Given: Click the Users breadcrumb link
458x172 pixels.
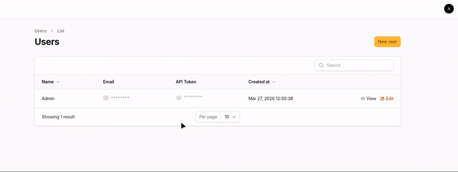Looking at the screenshot, I should [40, 31].
